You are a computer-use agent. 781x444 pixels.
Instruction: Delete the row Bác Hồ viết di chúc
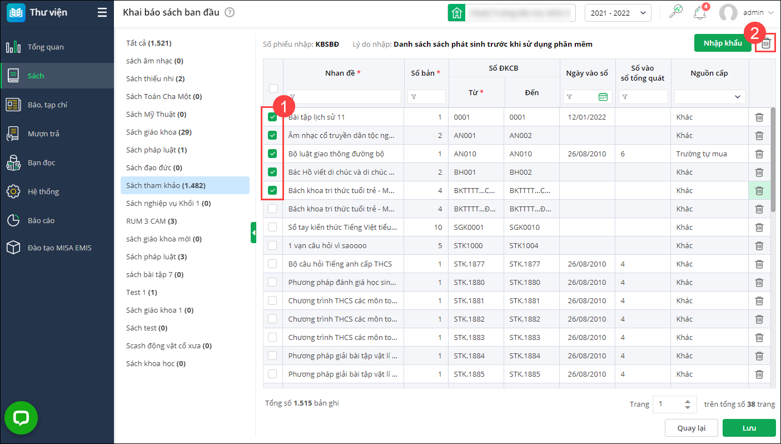click(759, 172)
